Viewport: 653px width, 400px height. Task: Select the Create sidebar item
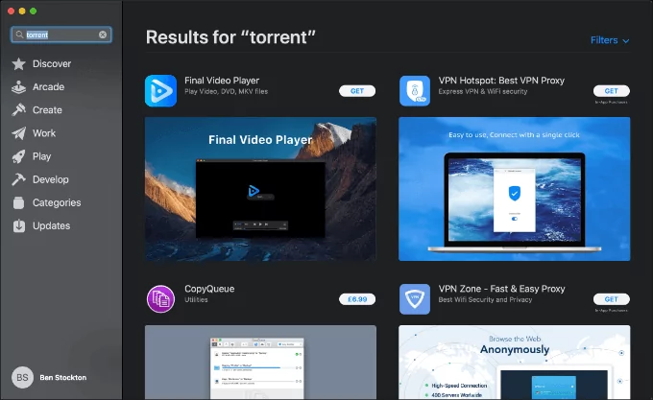click(x=47, y=110)
